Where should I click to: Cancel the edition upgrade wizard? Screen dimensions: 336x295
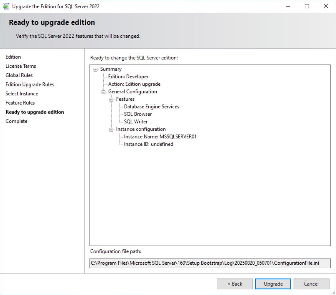point(311,284)
